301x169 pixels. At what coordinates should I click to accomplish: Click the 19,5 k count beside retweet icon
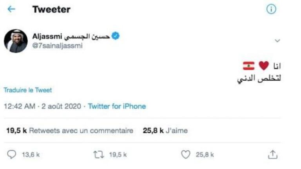coord(118,155)
